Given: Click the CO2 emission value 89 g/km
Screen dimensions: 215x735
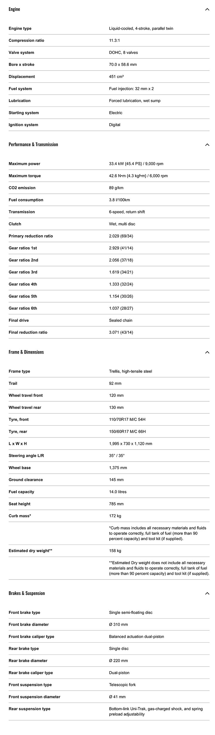Looking at the screenshot, I should pos(116,188).
